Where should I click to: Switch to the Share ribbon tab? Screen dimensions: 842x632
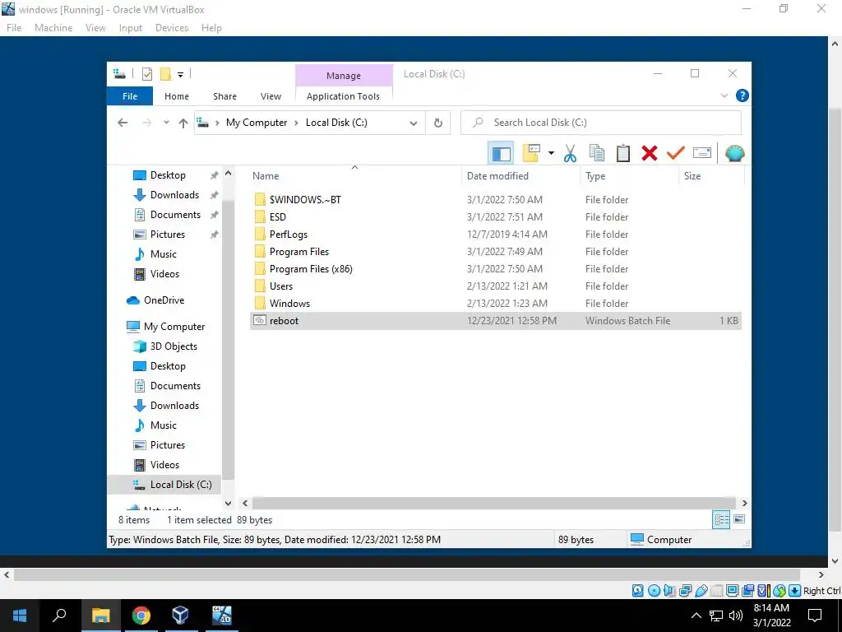click(224, 96)
